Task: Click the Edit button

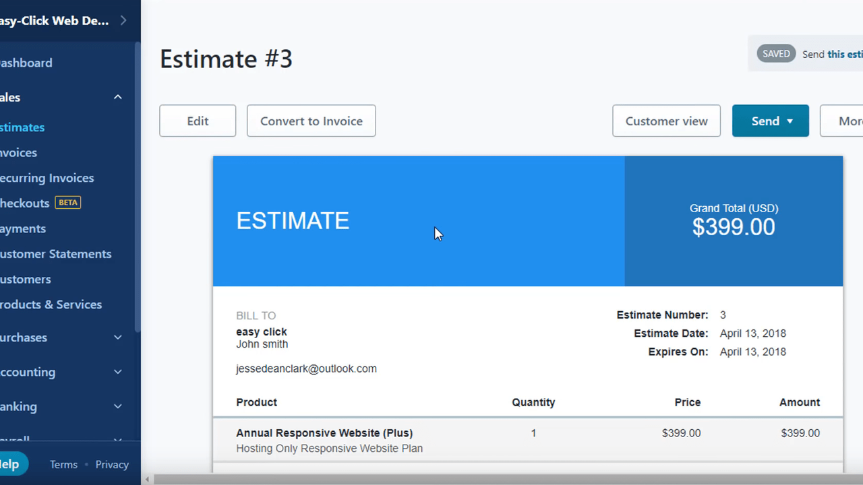Action: point(197,121)
